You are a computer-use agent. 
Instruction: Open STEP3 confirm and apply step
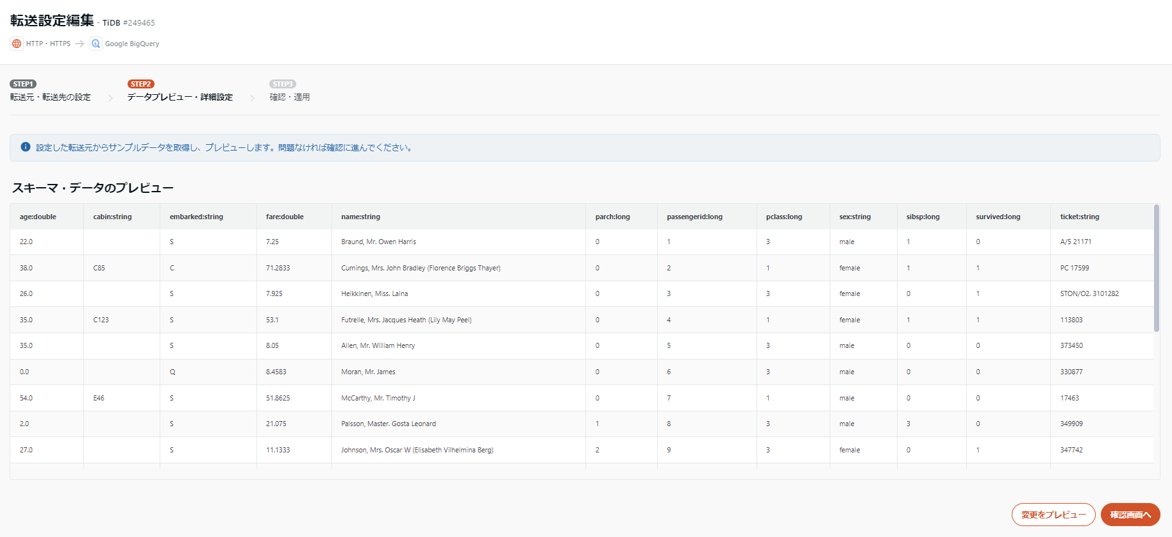pos(290,91)
